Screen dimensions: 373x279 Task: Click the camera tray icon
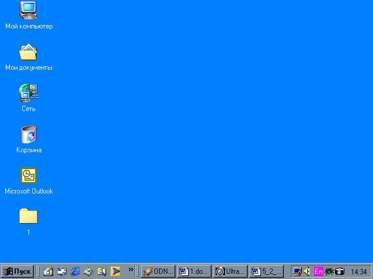tap(340, 271)
